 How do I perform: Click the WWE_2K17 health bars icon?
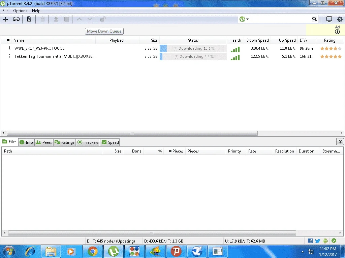[x=235, y=49]
